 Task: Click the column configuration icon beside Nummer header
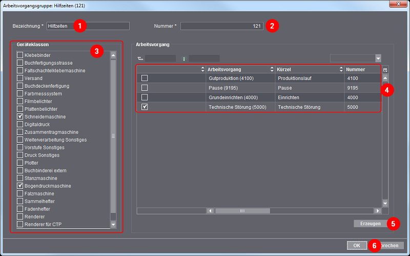(385, 69)
